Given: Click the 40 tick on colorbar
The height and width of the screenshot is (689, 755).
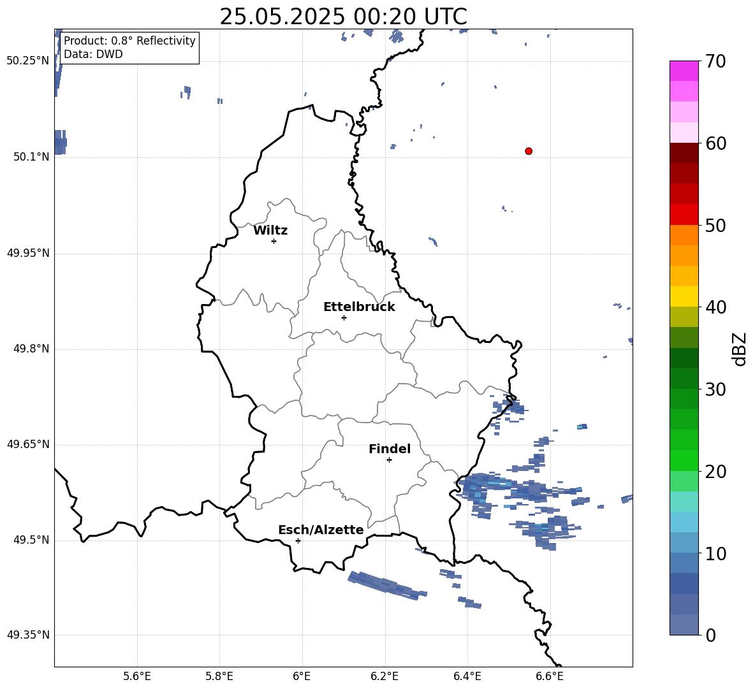Looking at the screenshot, I should (715, 307).
